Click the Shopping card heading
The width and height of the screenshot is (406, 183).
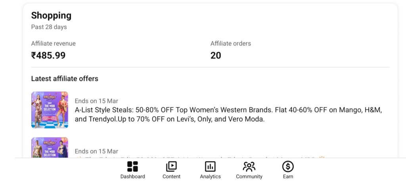tap(51, 16)
